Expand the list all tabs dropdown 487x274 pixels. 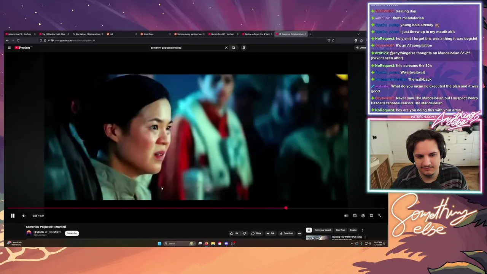[x=358, y=34]
